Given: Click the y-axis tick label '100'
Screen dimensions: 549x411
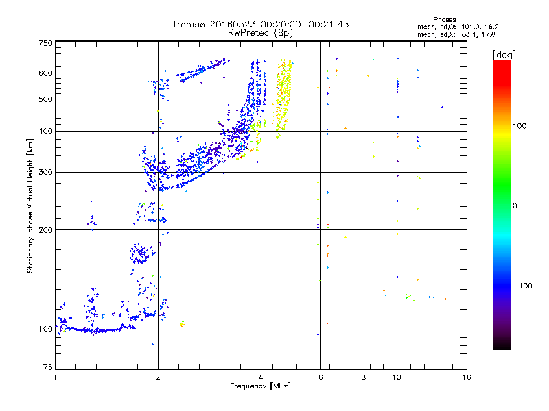Looking at the screenshot, I should pyautogui.click(x=45, y=329).
